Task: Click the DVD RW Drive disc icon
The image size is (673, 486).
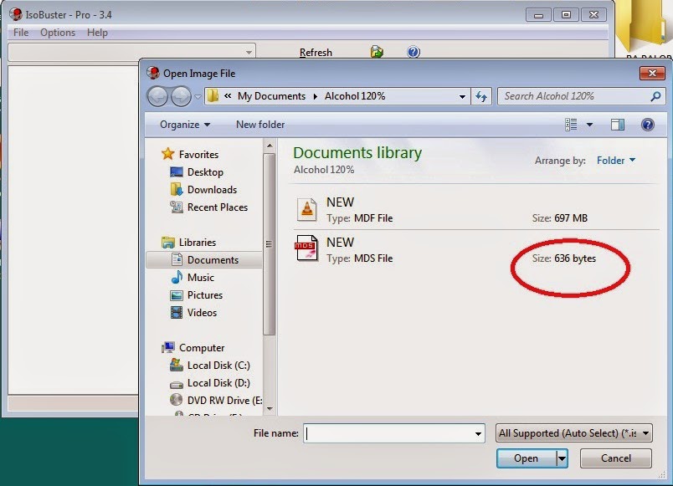Action: [177, 400]
